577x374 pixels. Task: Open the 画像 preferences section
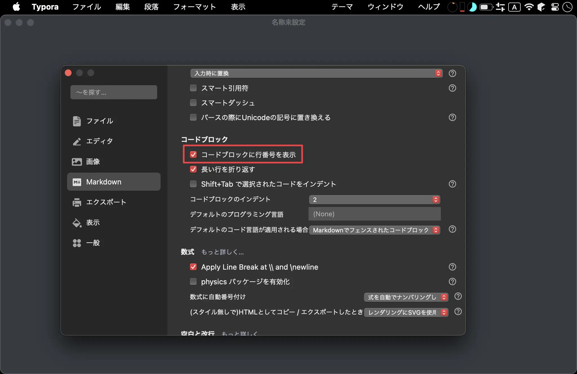114,162
